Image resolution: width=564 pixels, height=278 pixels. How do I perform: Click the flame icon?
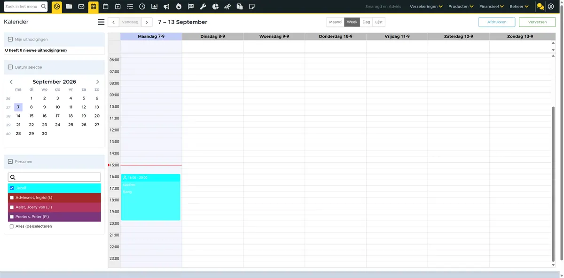pos(179,7)
